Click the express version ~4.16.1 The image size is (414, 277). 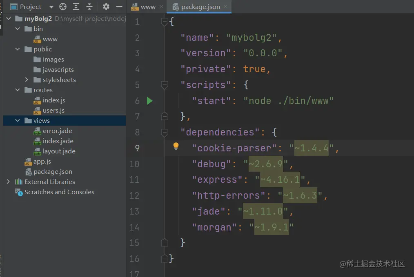coord(280,179)
